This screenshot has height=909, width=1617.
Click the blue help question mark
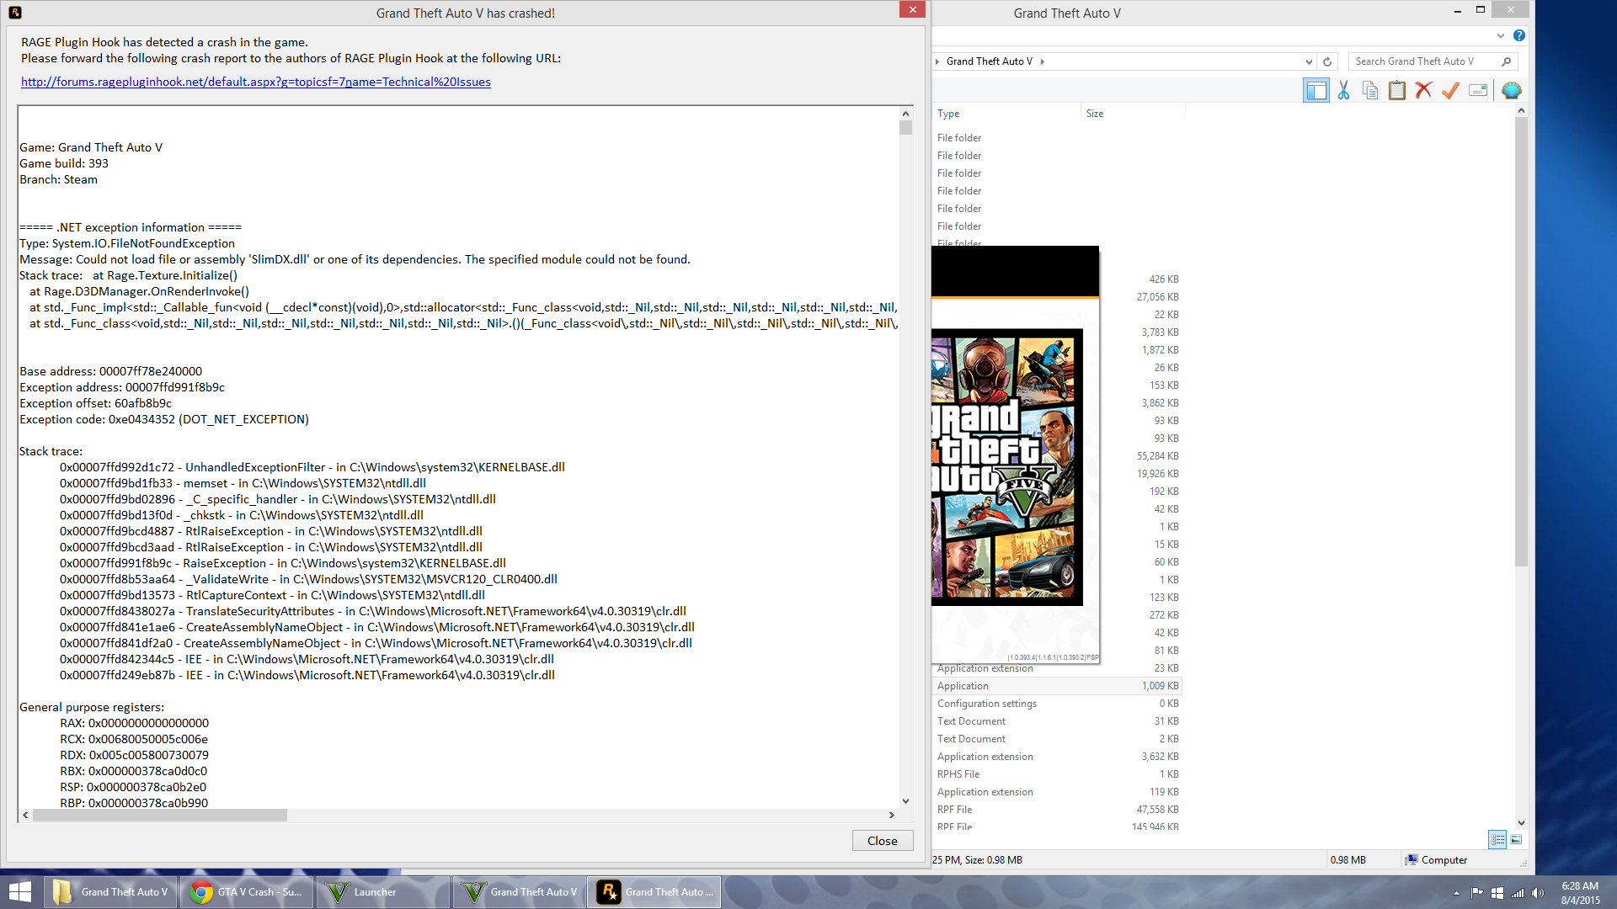[x=1518, y=35]
